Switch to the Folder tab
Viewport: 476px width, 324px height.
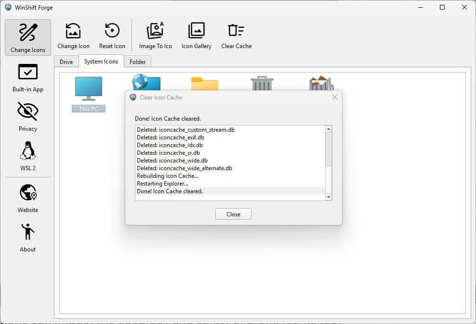(x=138, y=62)
